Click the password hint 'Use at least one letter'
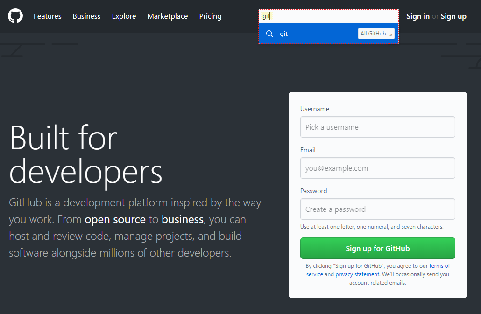This screenshot has width=481, height=314. click(x=372, y=227)
